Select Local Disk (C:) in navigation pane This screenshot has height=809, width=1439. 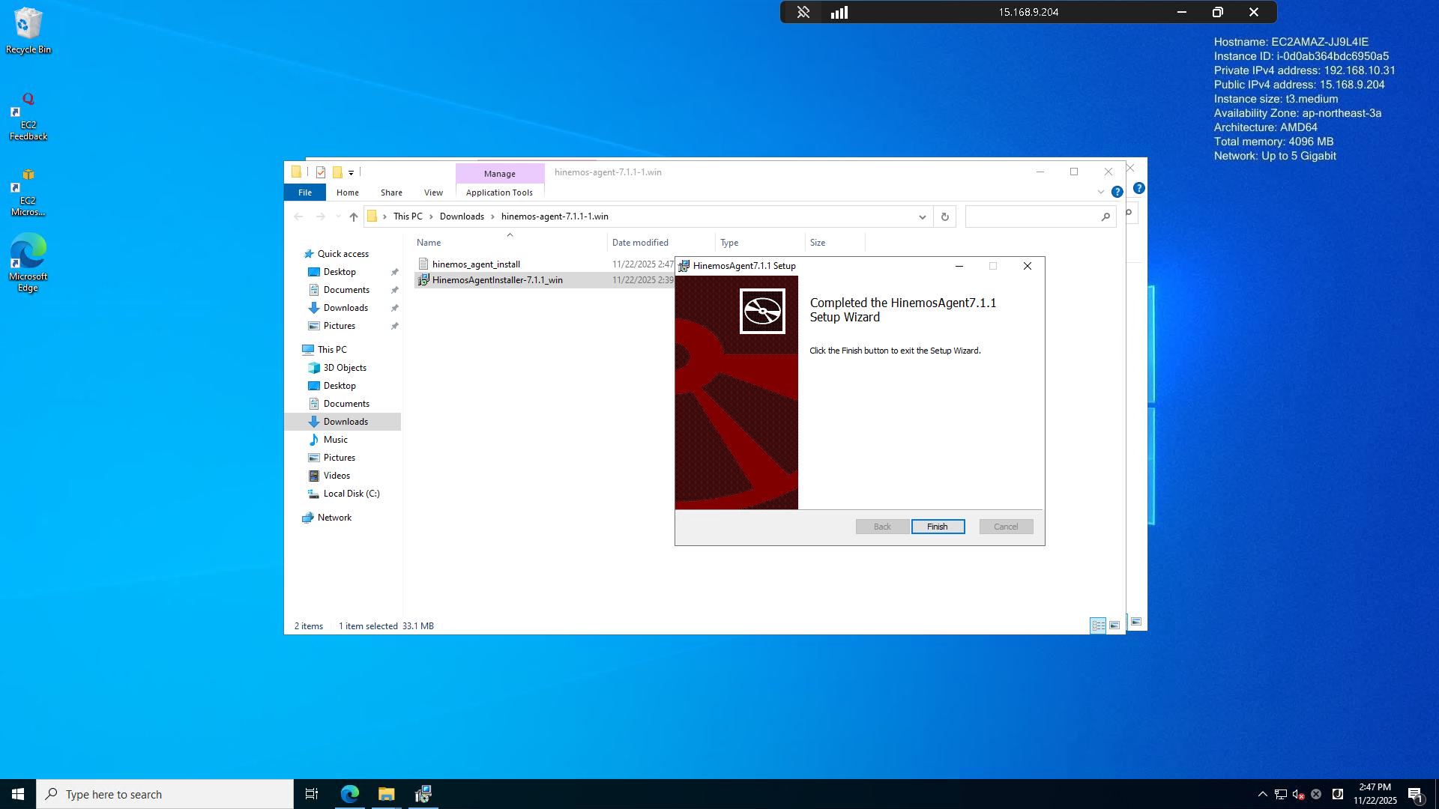[x=351, y=494]
